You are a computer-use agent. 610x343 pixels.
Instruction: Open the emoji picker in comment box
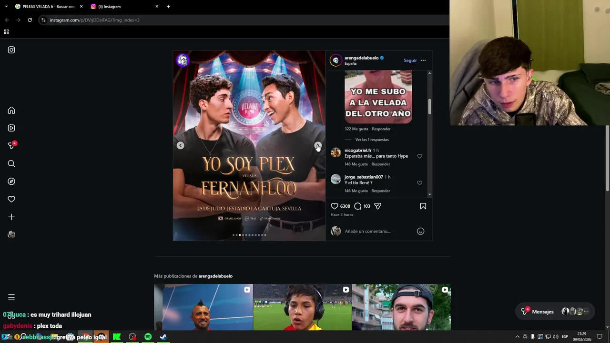pyautogui.click(x=420, y=231)
